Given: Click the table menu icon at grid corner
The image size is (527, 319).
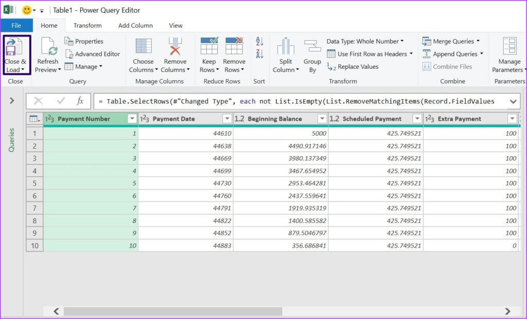Looking at the screenshot, I should click(x=34, y=119).
